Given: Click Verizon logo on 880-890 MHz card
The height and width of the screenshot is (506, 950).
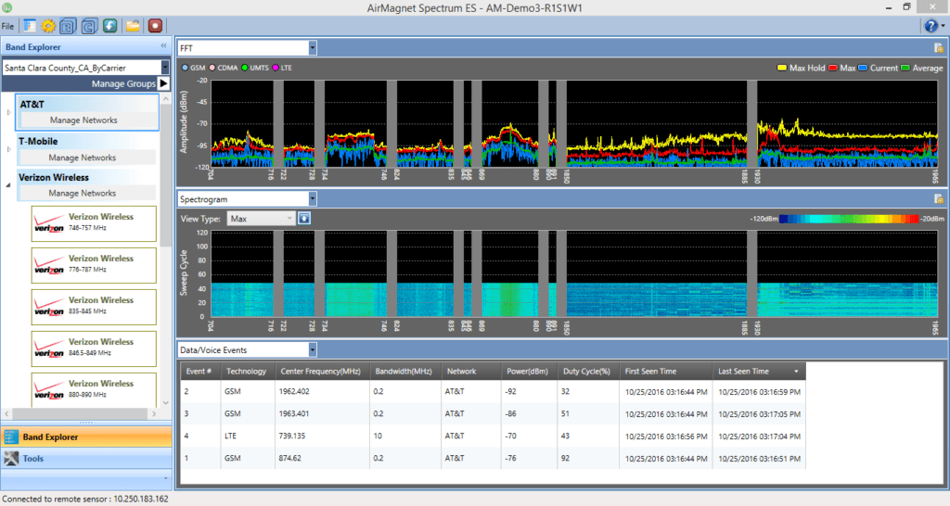Looking at the screenshot, I should coord(48,390).
